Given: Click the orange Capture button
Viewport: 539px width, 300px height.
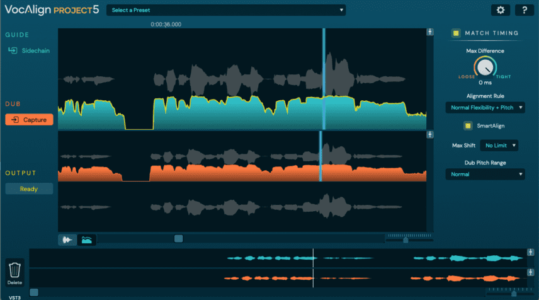Looking at the screenshot, I should tap(29, 119).
